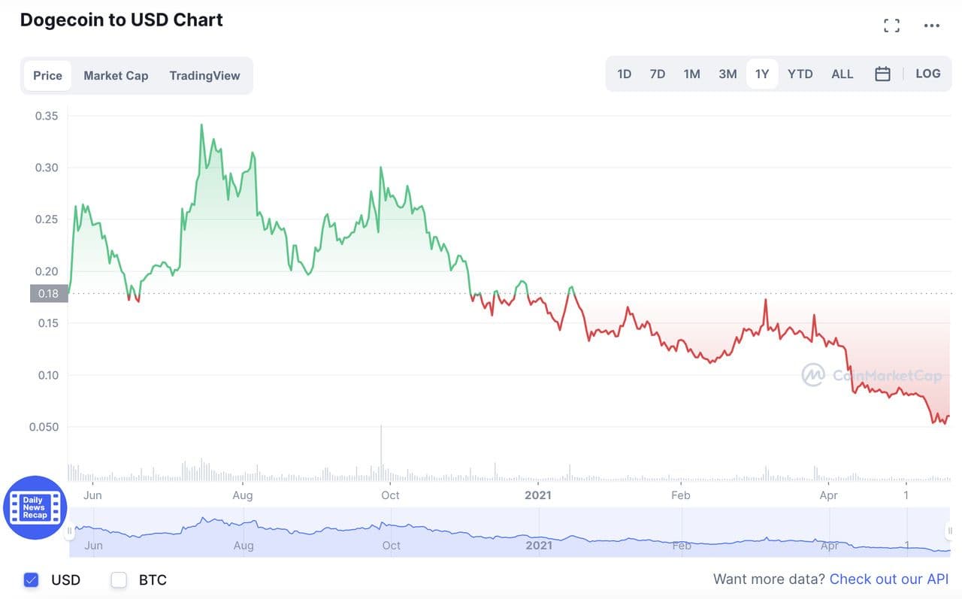
Task: Enable the BTC checkbox
Action: point(119,579)
